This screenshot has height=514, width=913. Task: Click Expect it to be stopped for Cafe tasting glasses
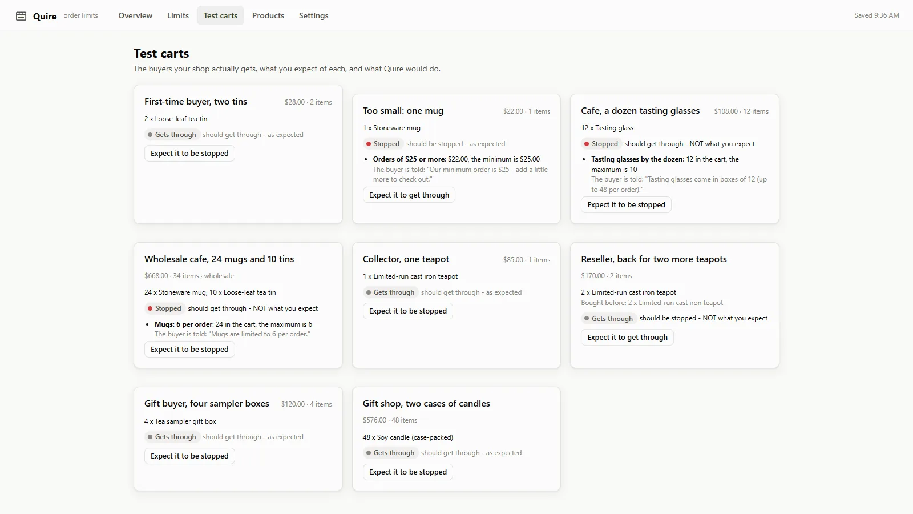[627, 205]
